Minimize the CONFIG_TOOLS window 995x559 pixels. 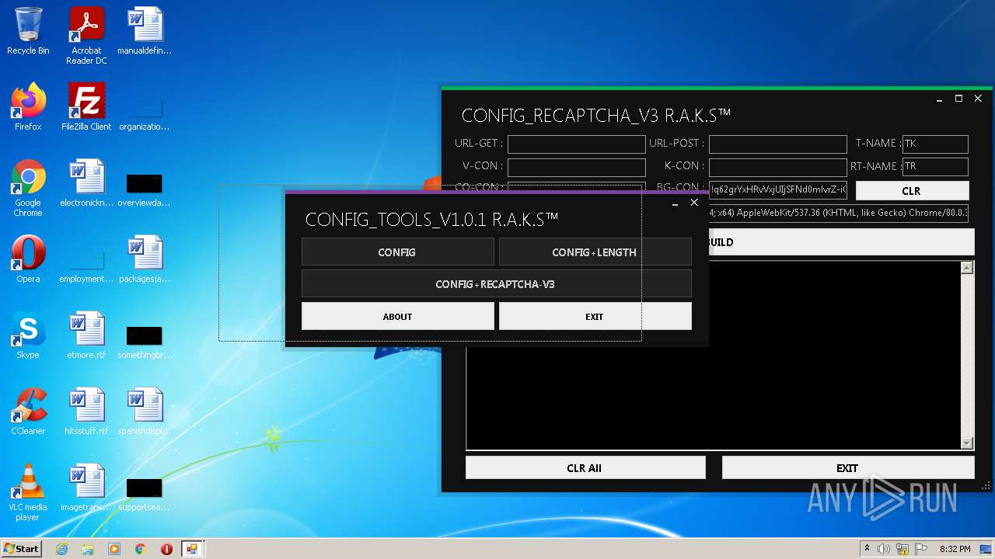(674, 203)
